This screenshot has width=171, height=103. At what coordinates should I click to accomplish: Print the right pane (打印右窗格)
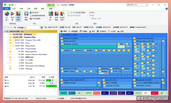(35, 19)
